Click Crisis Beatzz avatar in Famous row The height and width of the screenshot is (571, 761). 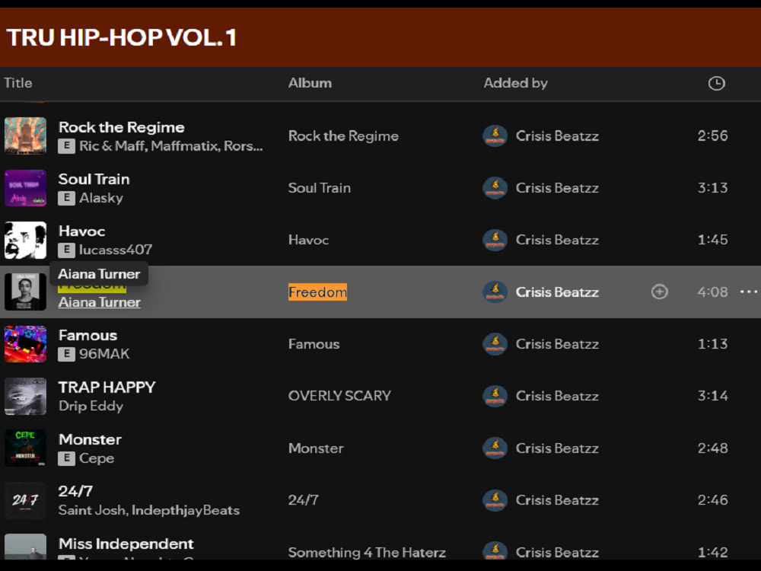click(495, 344)
